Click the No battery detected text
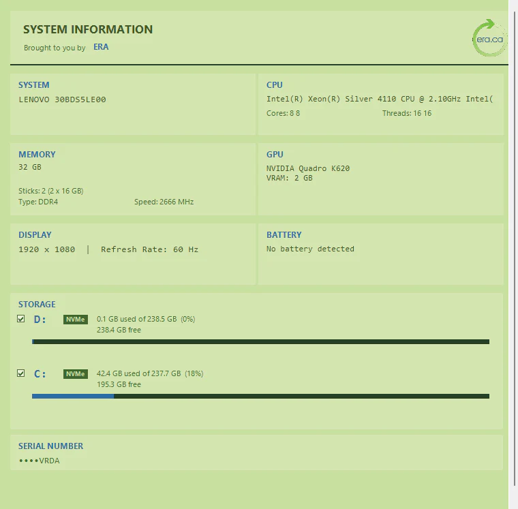The height and width of the screenshot is (509, 518). tap(310, 249)
